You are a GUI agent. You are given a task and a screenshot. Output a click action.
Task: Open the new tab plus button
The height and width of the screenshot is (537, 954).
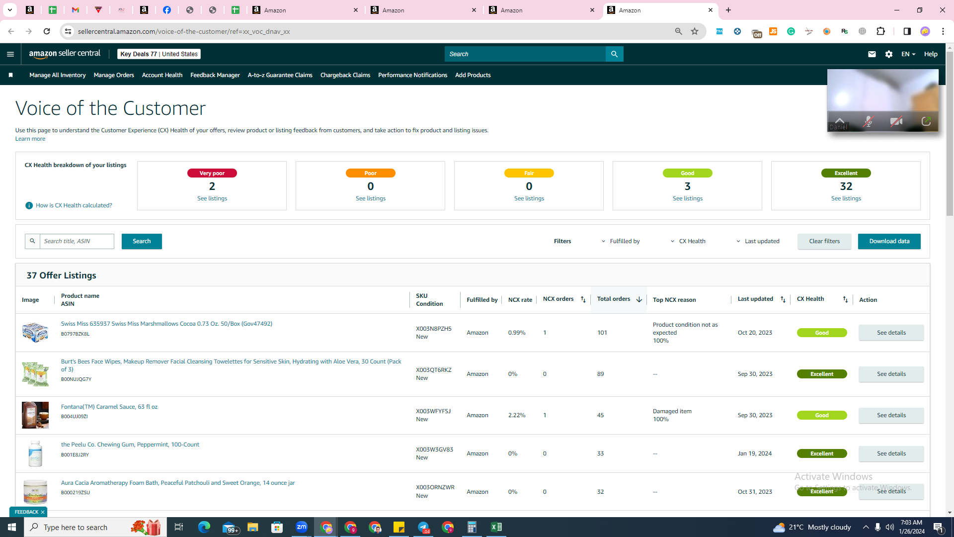728,10
